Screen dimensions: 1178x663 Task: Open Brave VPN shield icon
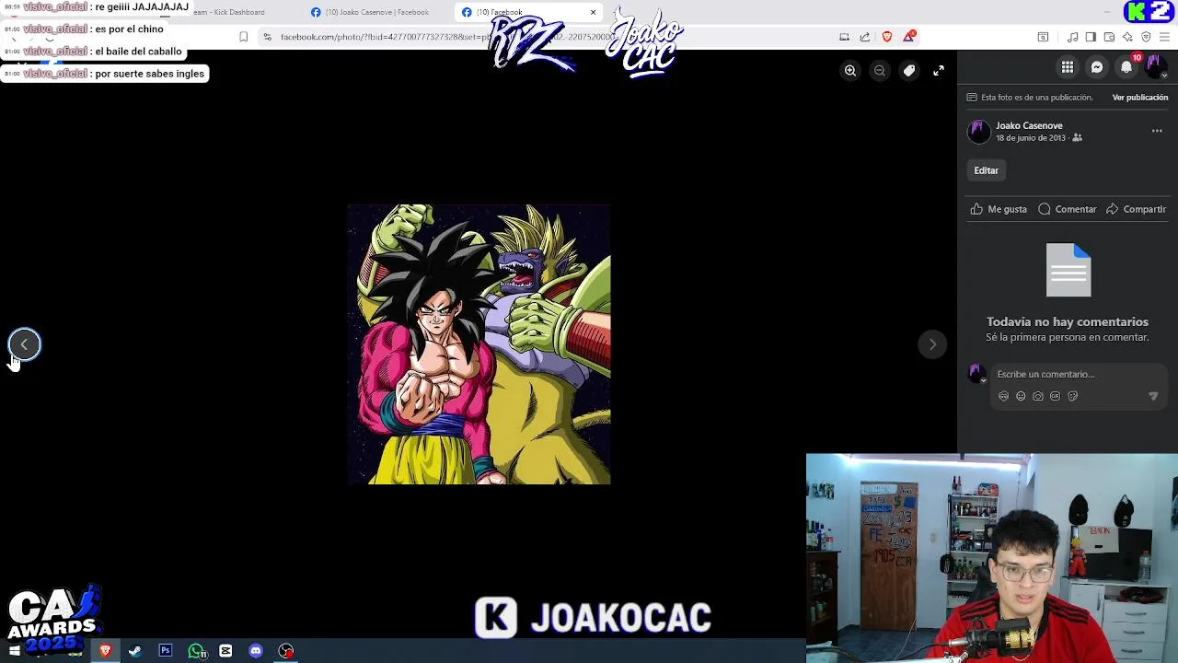[x=1146, y=37]
